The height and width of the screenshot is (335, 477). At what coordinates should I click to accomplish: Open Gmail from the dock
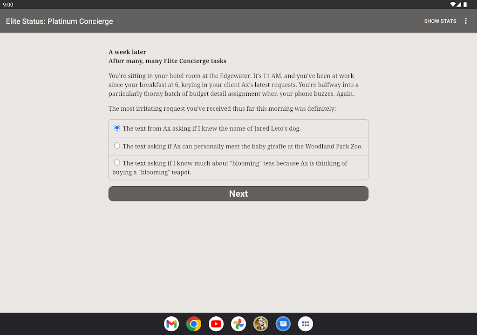(171, 324)
